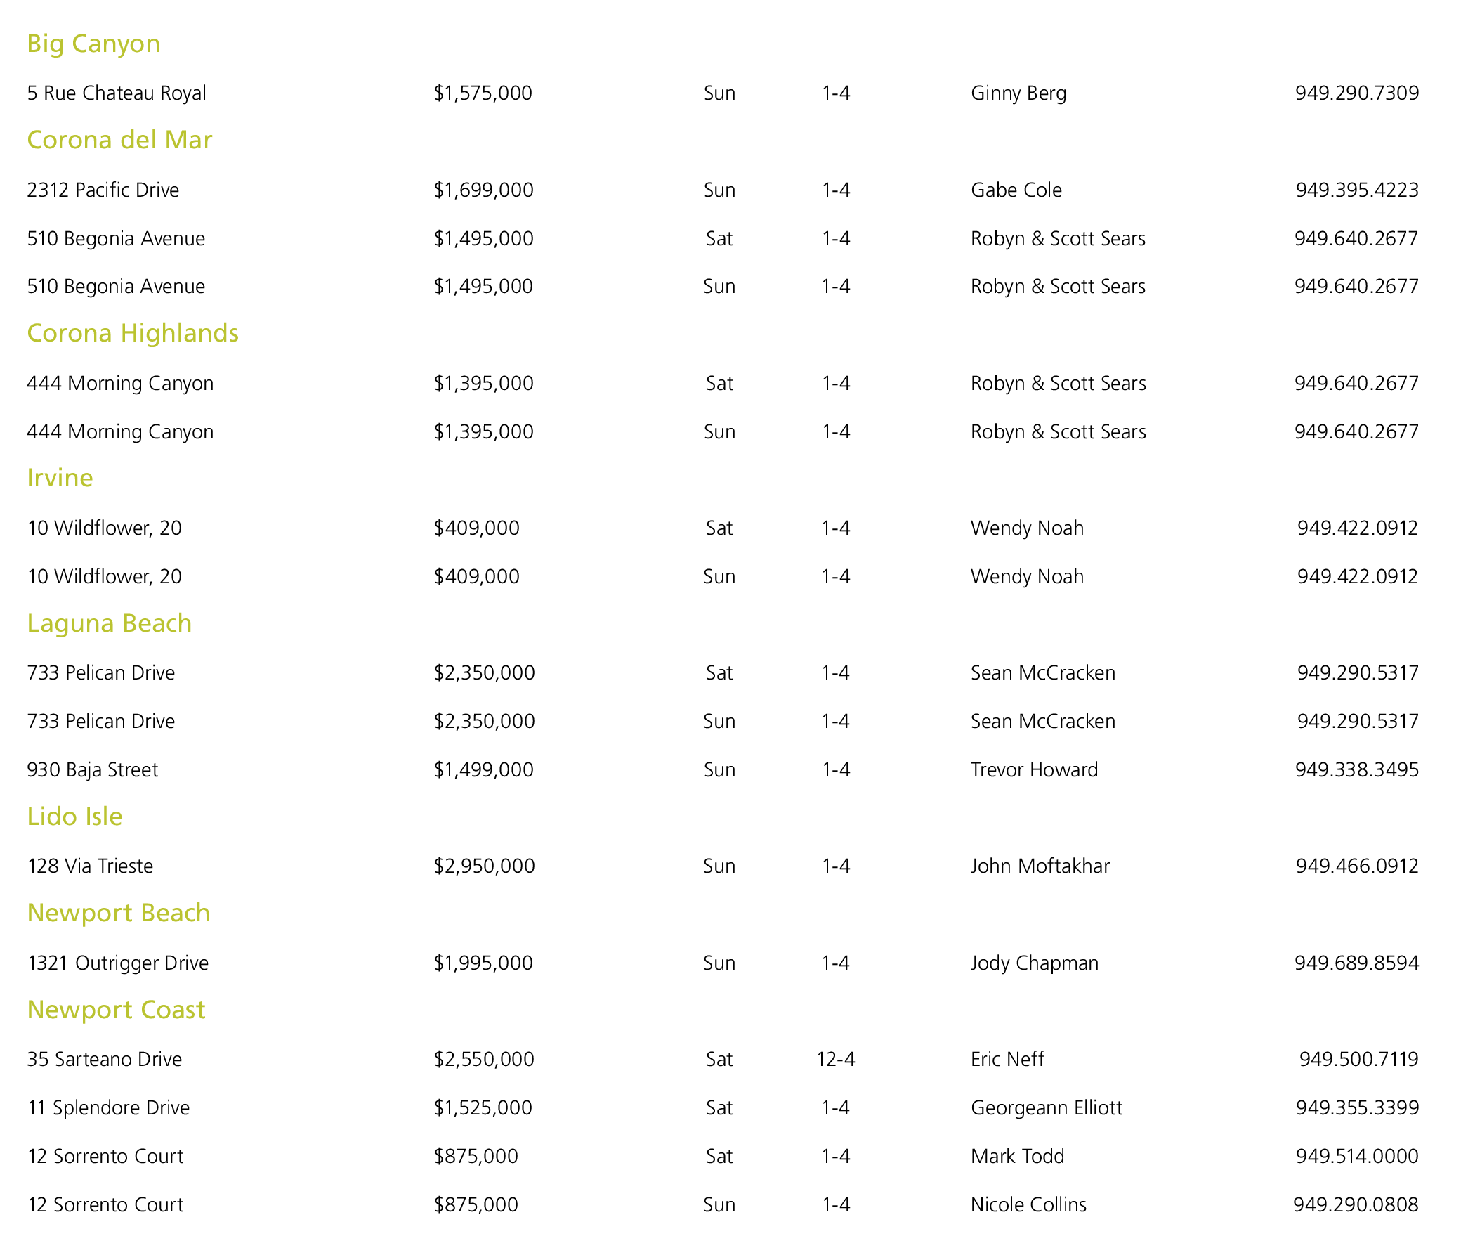This screenshot has height=1248, width=1468.
Task: Select agent name Georgeann Elliott
Action: point(1046,1108)
